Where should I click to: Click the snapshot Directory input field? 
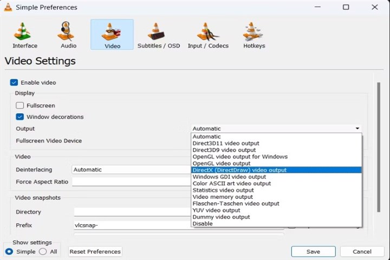tap(133, 212)
